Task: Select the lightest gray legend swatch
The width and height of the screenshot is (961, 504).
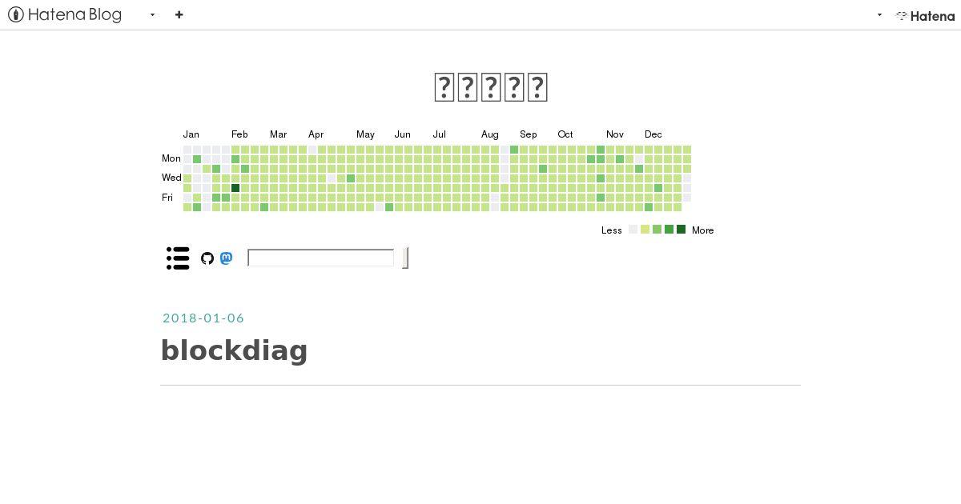Action: (x=633, y=230)
